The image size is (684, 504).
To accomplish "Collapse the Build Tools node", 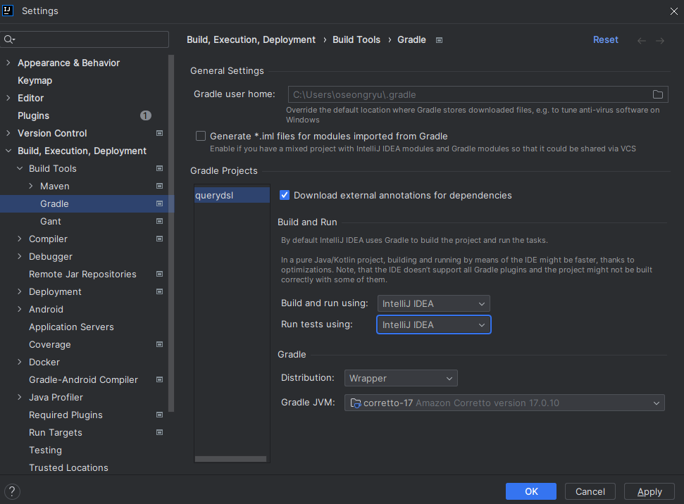I will tap(20, 168).
